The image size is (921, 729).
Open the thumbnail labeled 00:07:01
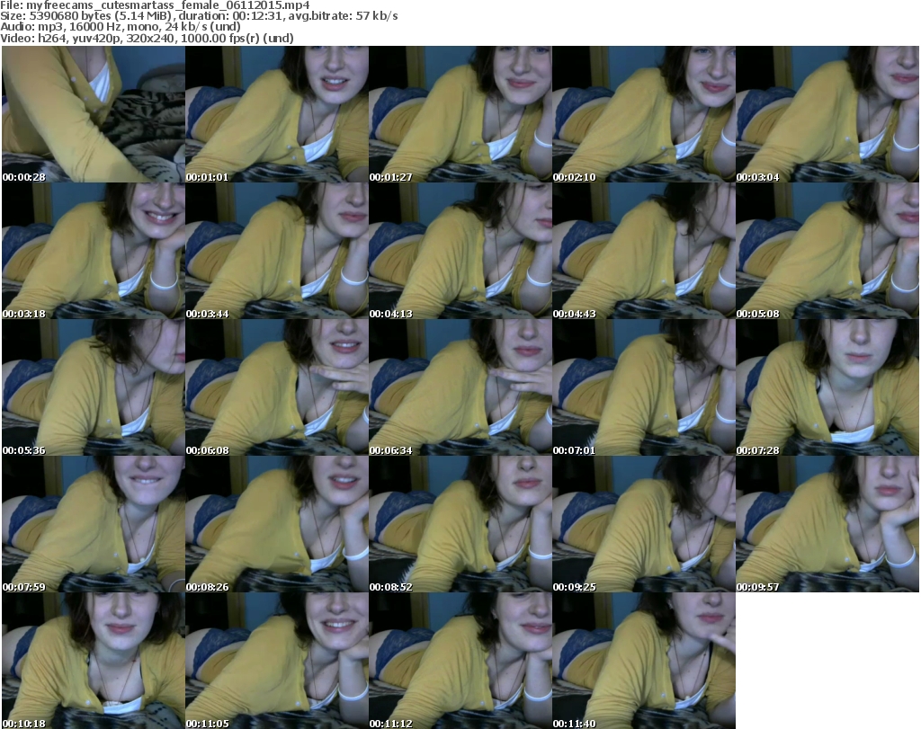point(644,387)
